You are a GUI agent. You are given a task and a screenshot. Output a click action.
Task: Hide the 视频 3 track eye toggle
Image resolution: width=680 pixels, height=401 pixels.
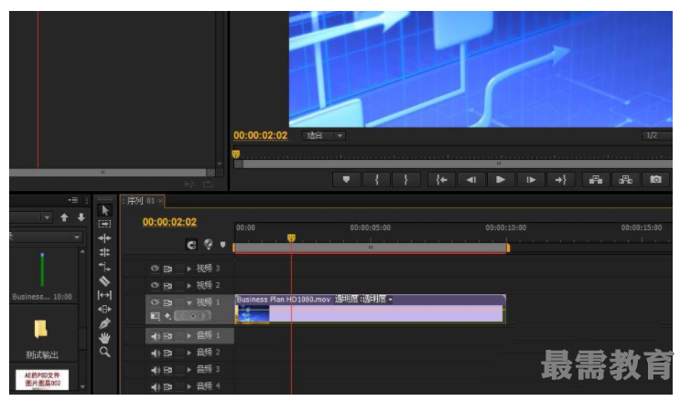155,269
